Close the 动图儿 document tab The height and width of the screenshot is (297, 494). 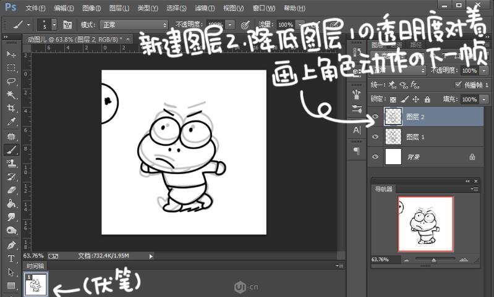[127, 39]
